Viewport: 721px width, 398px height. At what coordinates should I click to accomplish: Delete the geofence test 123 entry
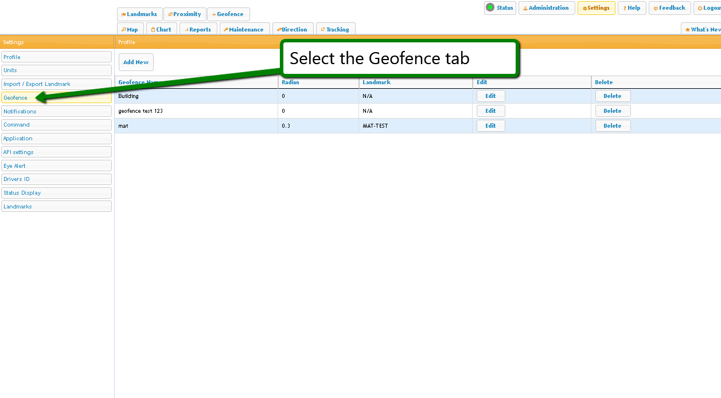(612, 111)
